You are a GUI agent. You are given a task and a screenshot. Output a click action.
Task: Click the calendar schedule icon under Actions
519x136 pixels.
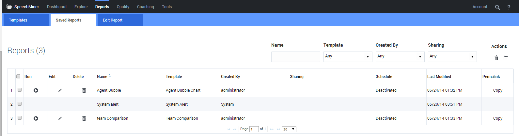(x=506, y=58)
